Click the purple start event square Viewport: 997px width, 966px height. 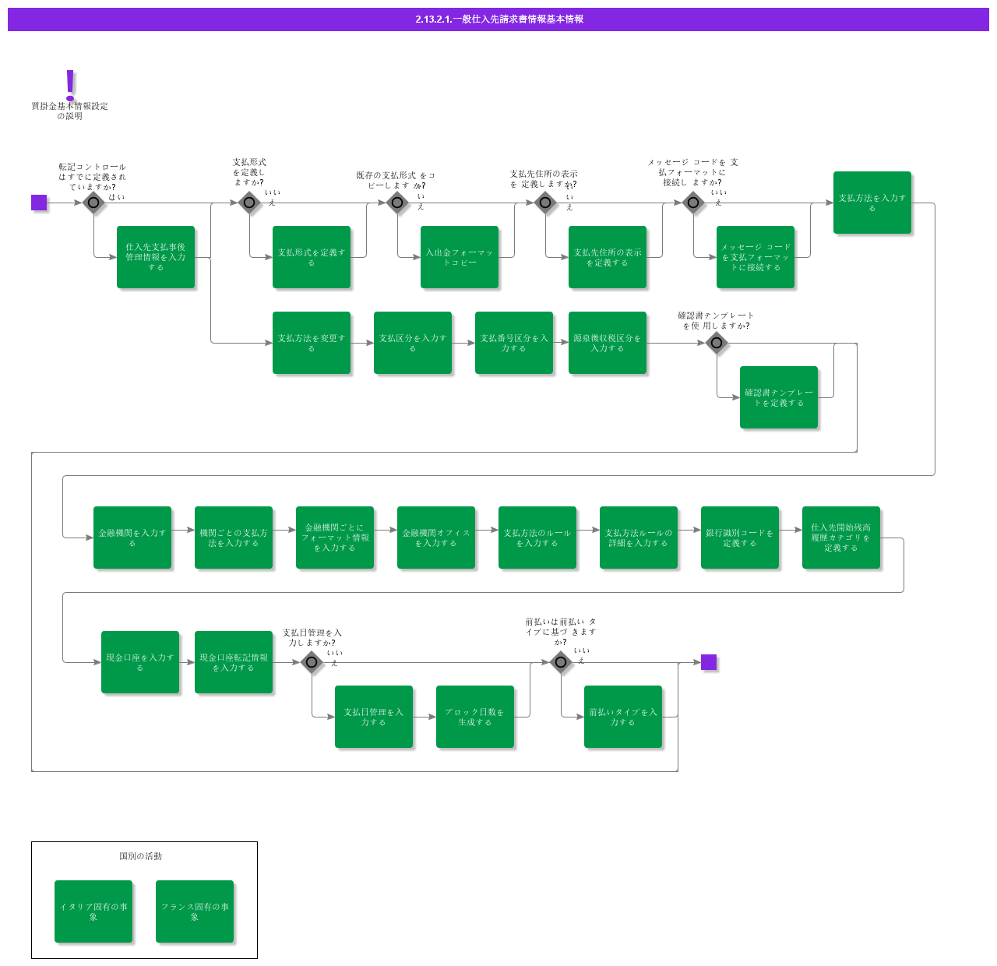point(39,203)
